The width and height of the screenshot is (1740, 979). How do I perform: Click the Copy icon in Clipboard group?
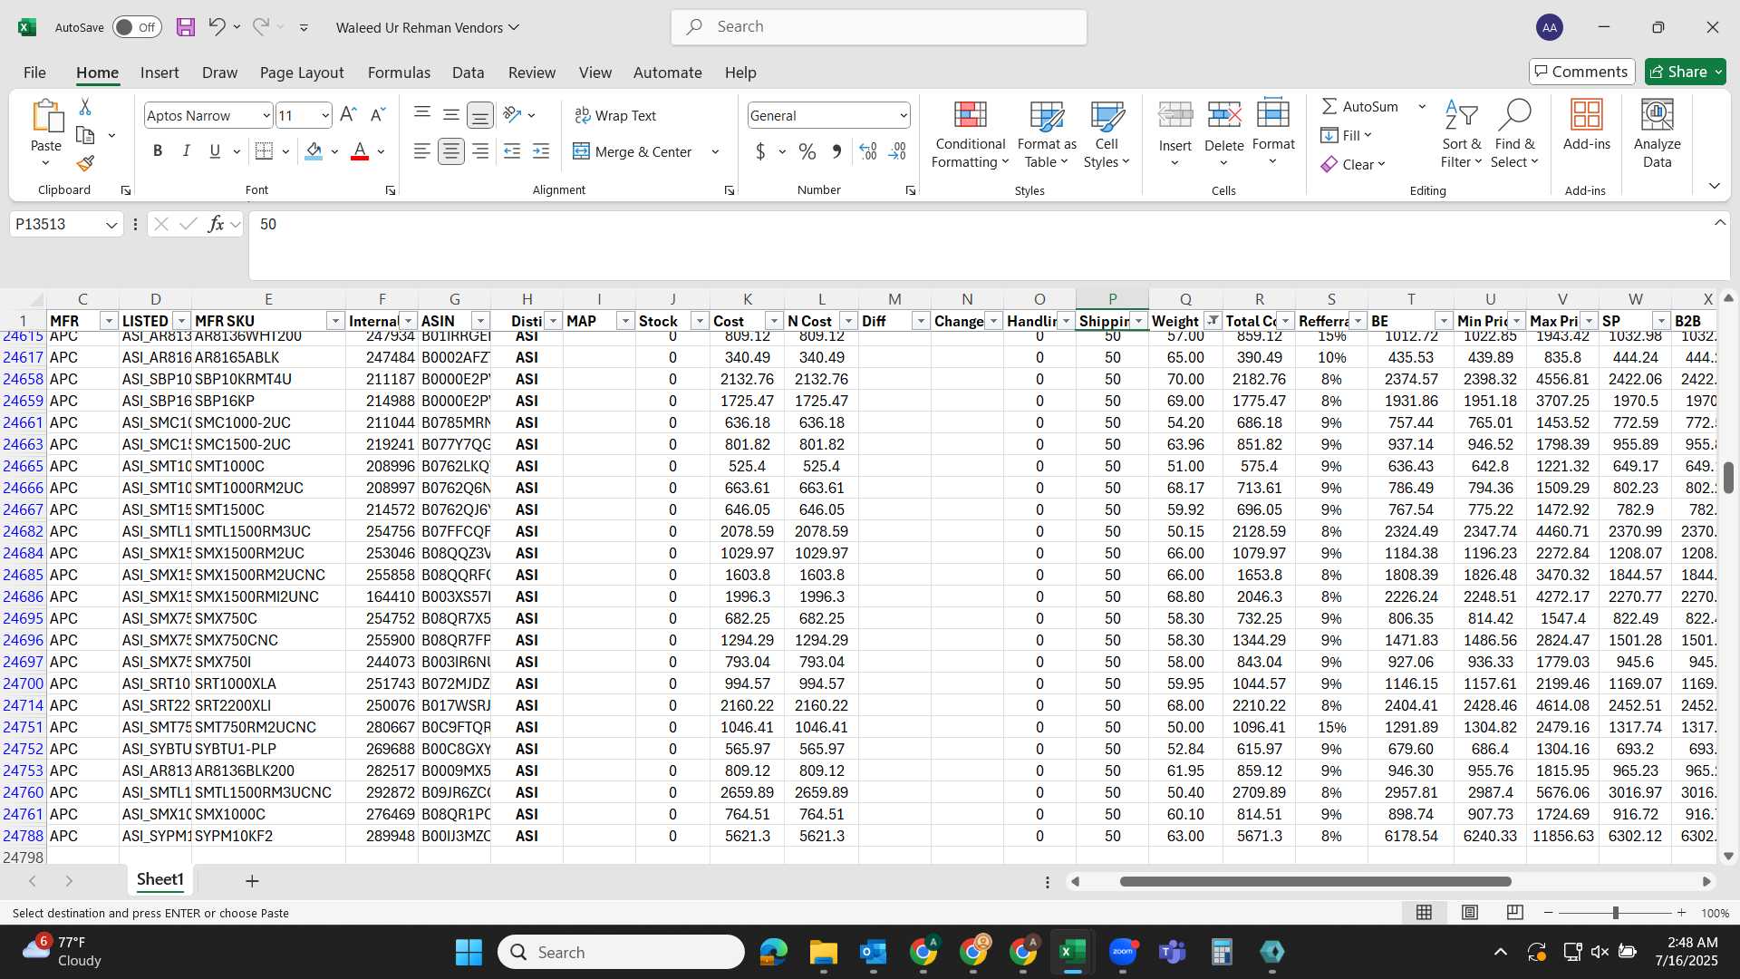85,135
